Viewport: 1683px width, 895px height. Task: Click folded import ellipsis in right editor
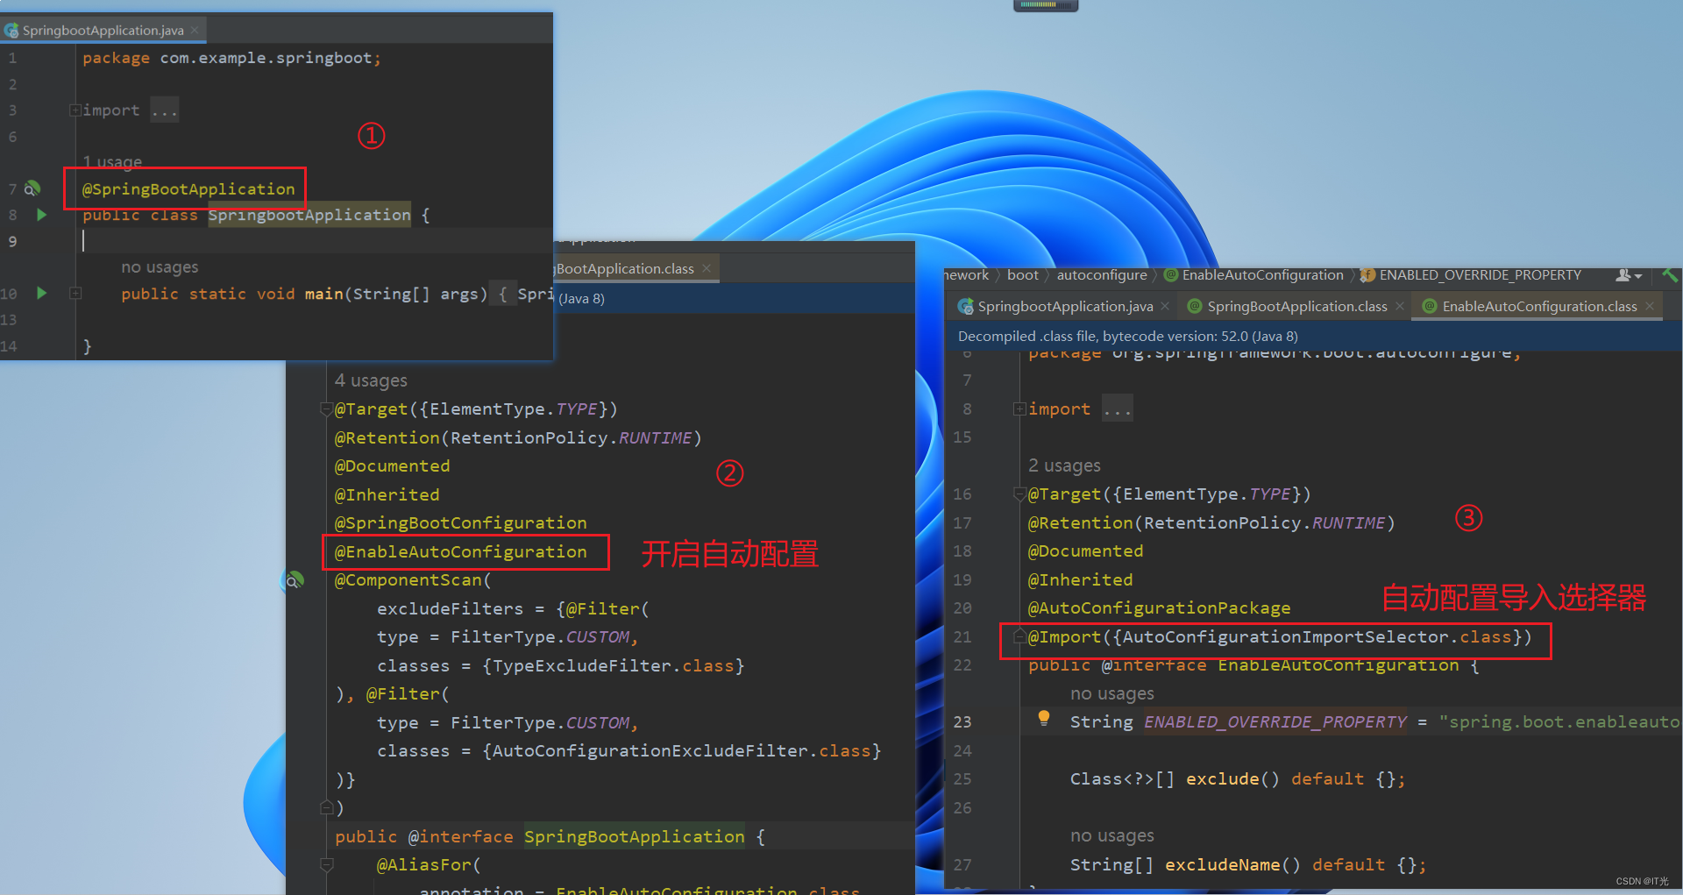pos(1118,409)
